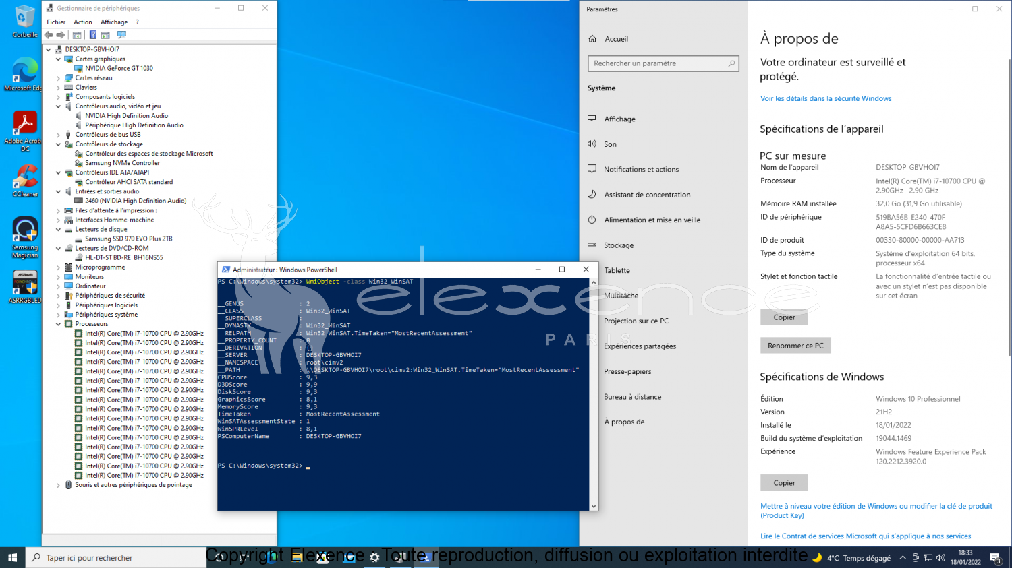Select the CCleaner desktop icon
The height and width of the screenshot is (568, 1012).
point(25,181)
